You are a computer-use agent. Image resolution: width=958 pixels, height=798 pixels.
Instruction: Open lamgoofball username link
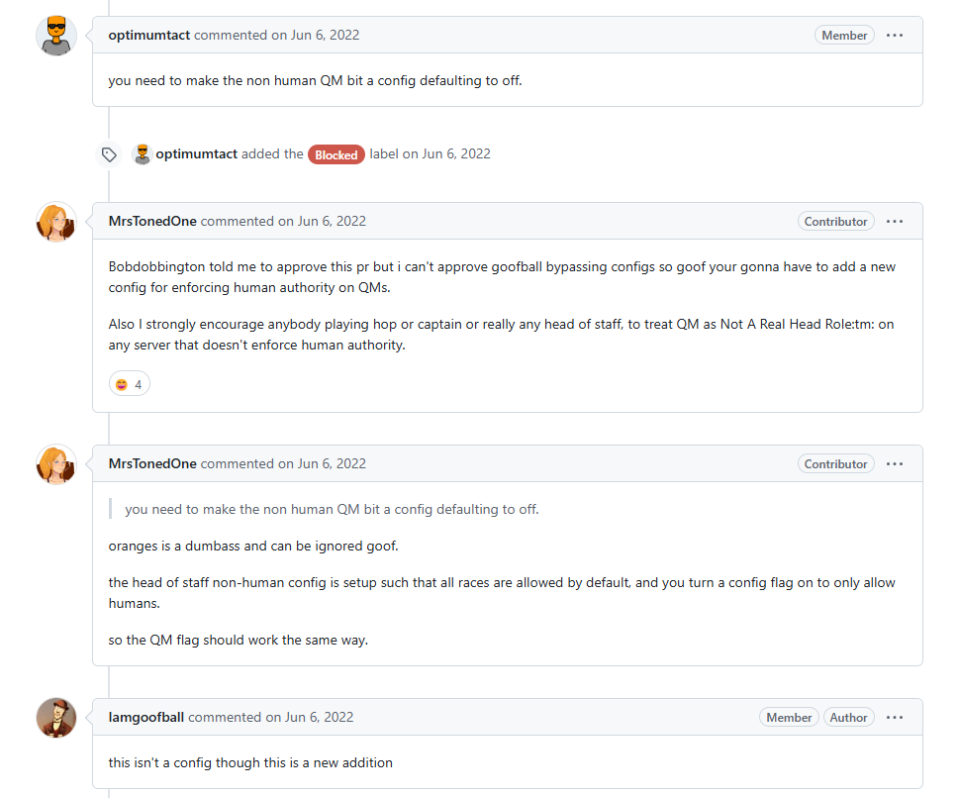[x=146, y=718]
